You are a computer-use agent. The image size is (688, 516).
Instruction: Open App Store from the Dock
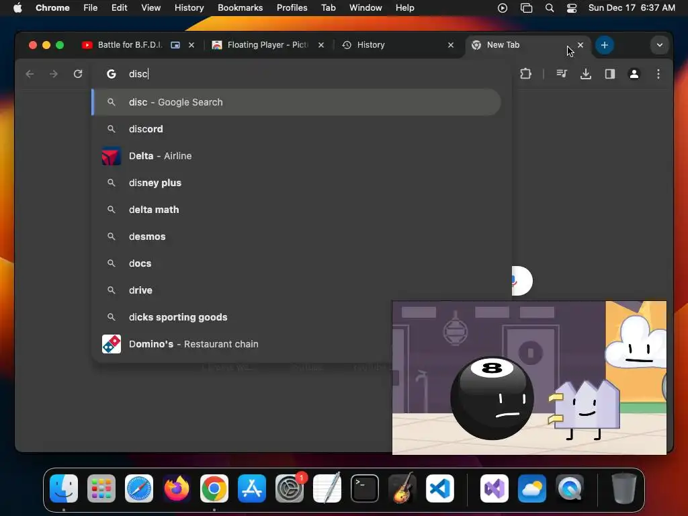coord(252,488)
